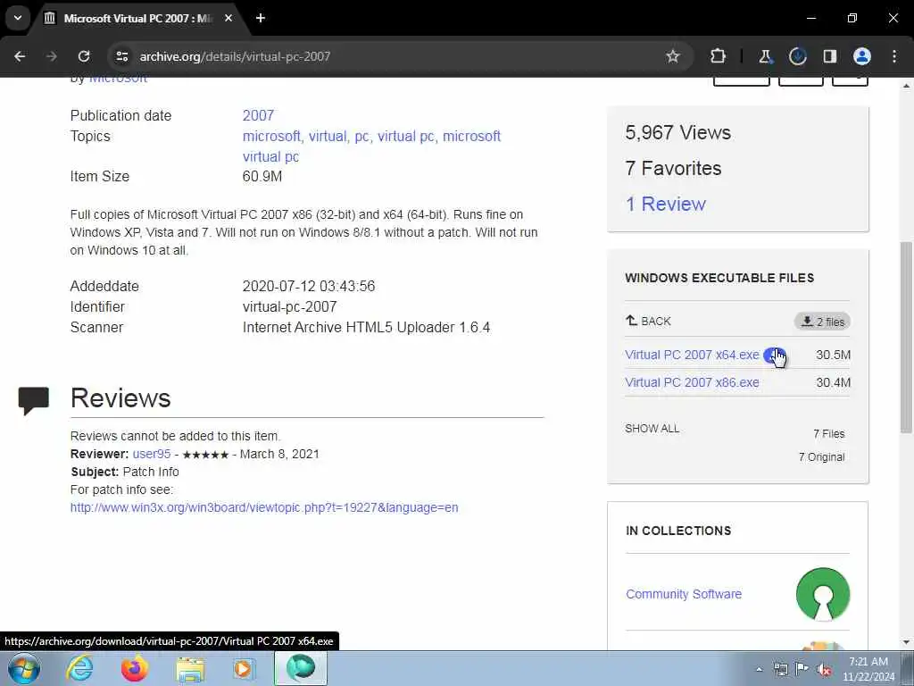The width and height of the screenshot is (914, 686).
Task: Launch Internet Explorer from the taskbar
Action: point(79,668)
